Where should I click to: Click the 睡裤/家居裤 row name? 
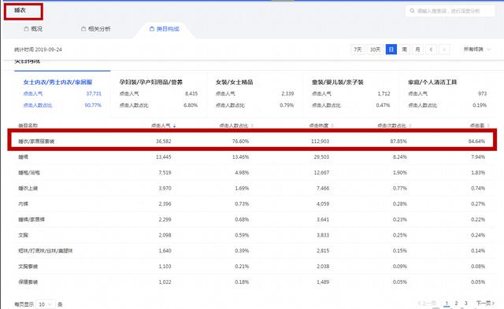(x=31, y=220)
